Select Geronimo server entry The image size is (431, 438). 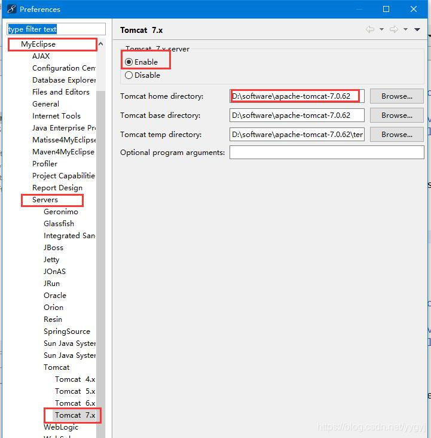tap(61, 212)
